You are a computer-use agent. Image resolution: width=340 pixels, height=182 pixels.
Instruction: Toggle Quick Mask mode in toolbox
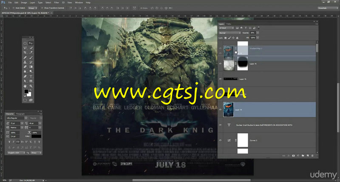click(x=25, y=100)
